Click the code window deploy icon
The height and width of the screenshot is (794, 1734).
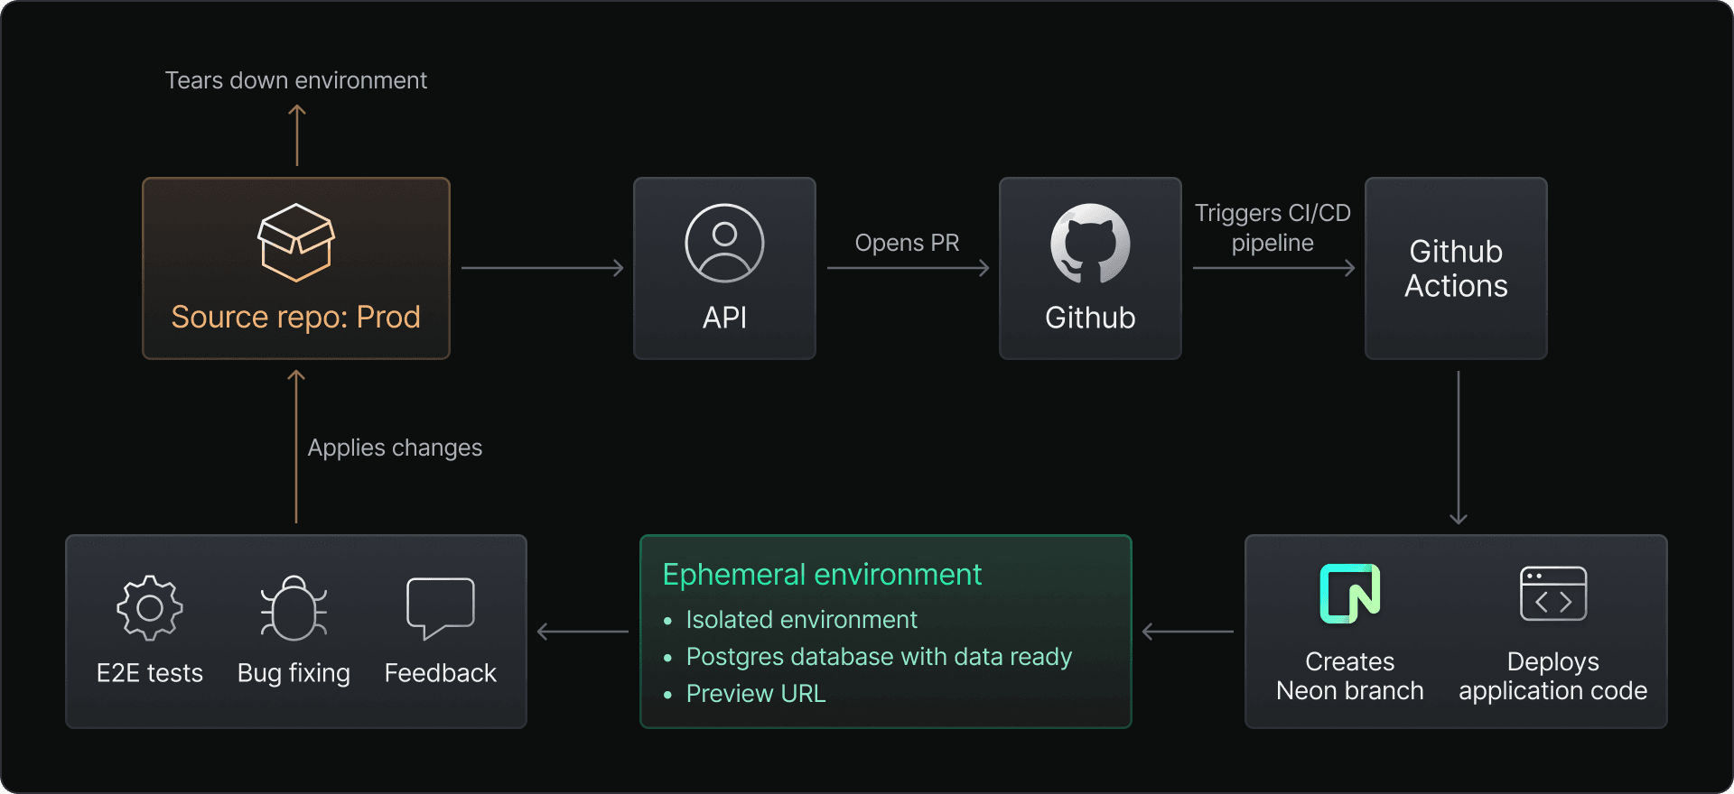[x=1552, y=594]
